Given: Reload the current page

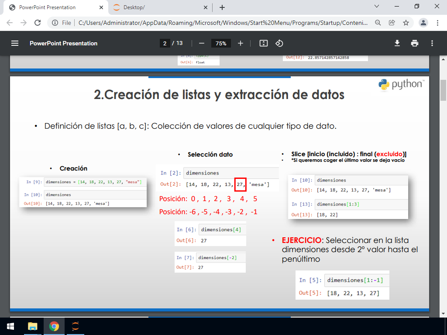Looking at the screenshot, I should pyautogui.click(x=38, y=23).
